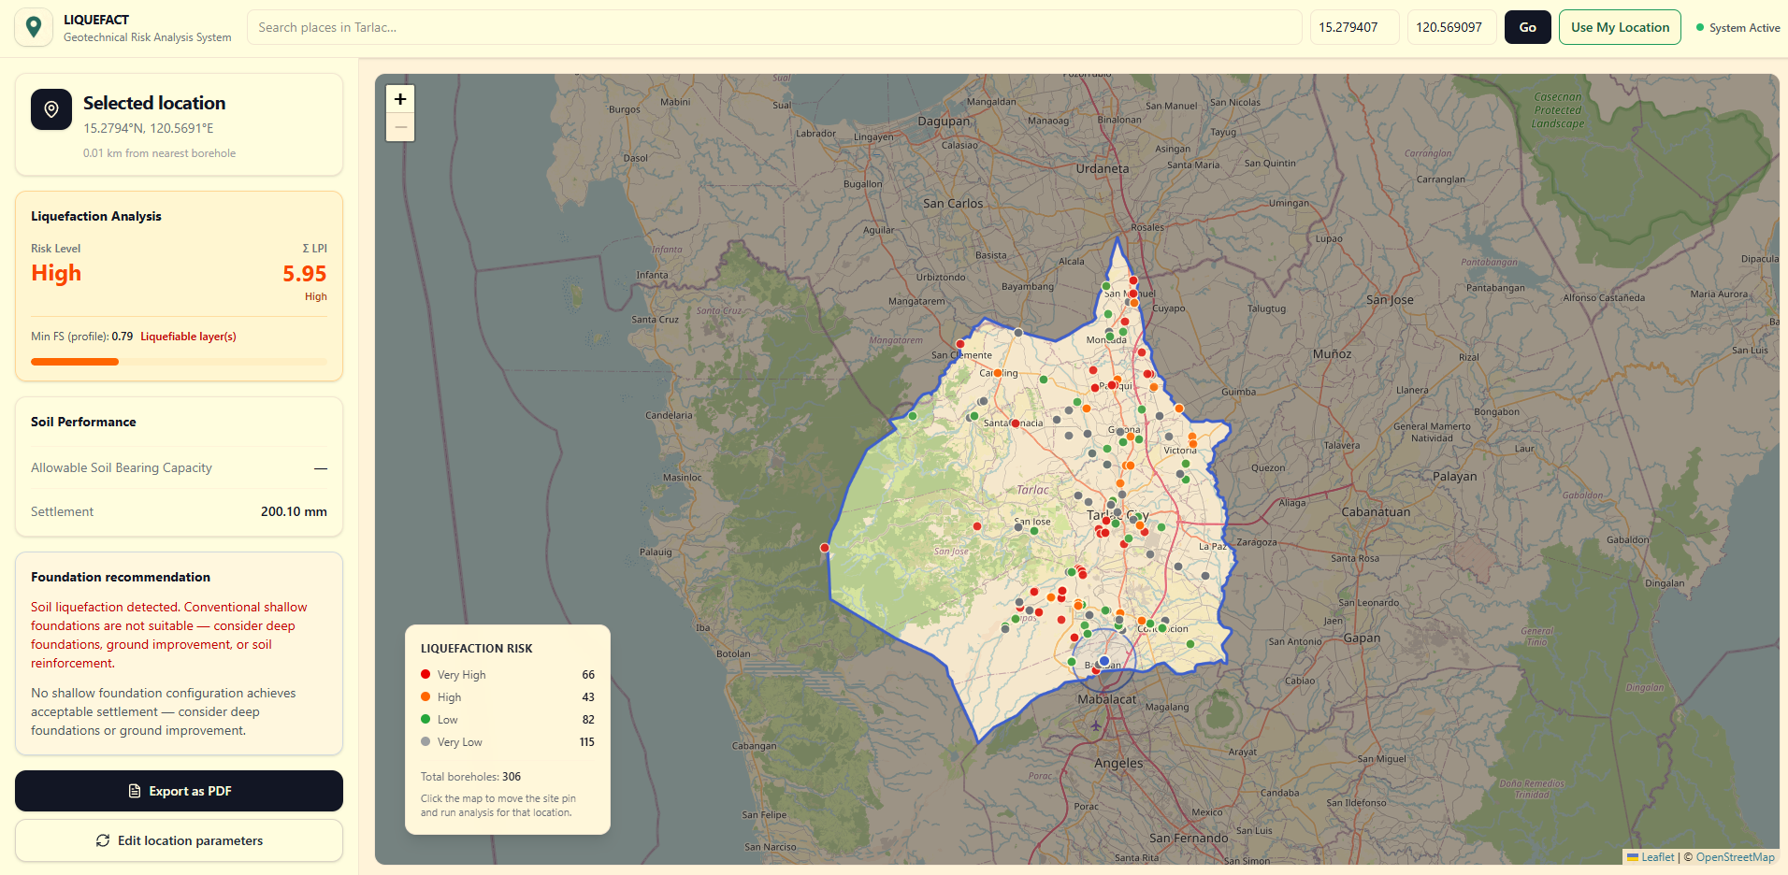Click the Use My Location button
Image resolution: width=1788 pixels, height=875 pixels.
click(1620, 27)
